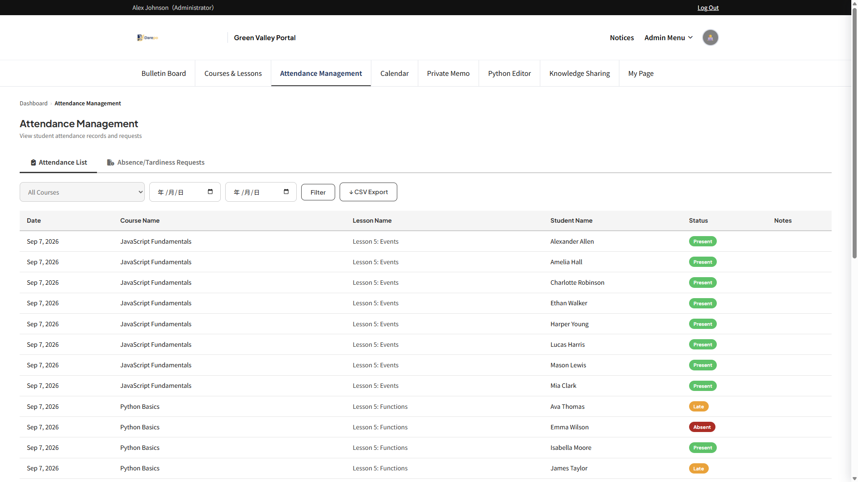Viewport: 858px width, 482px height.
Task: Click student name Harper Young
Action: coord(569,324)
